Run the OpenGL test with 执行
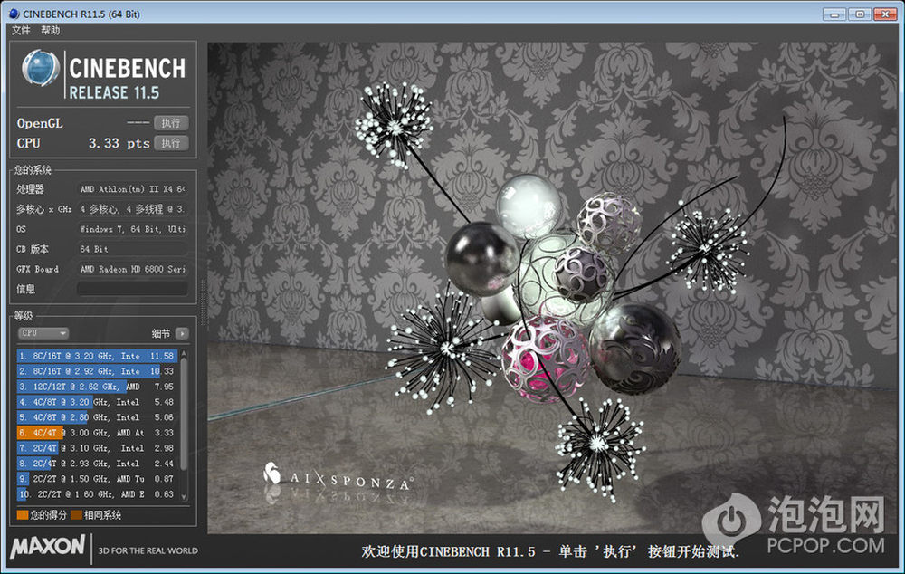Viewport: 905px width, 574px height. [171, 123]
